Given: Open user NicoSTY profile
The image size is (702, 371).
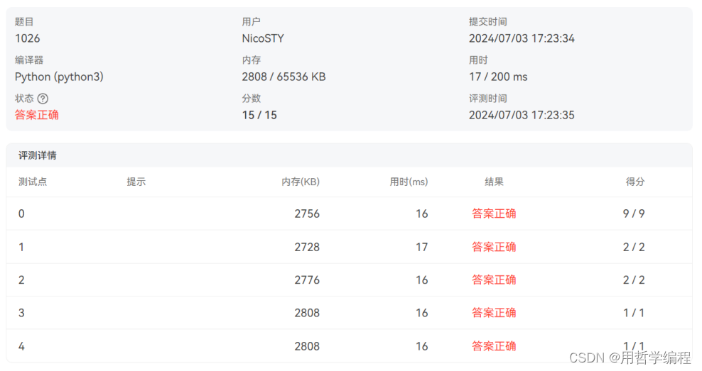Looking at the screenshot, I should (263, 38).
